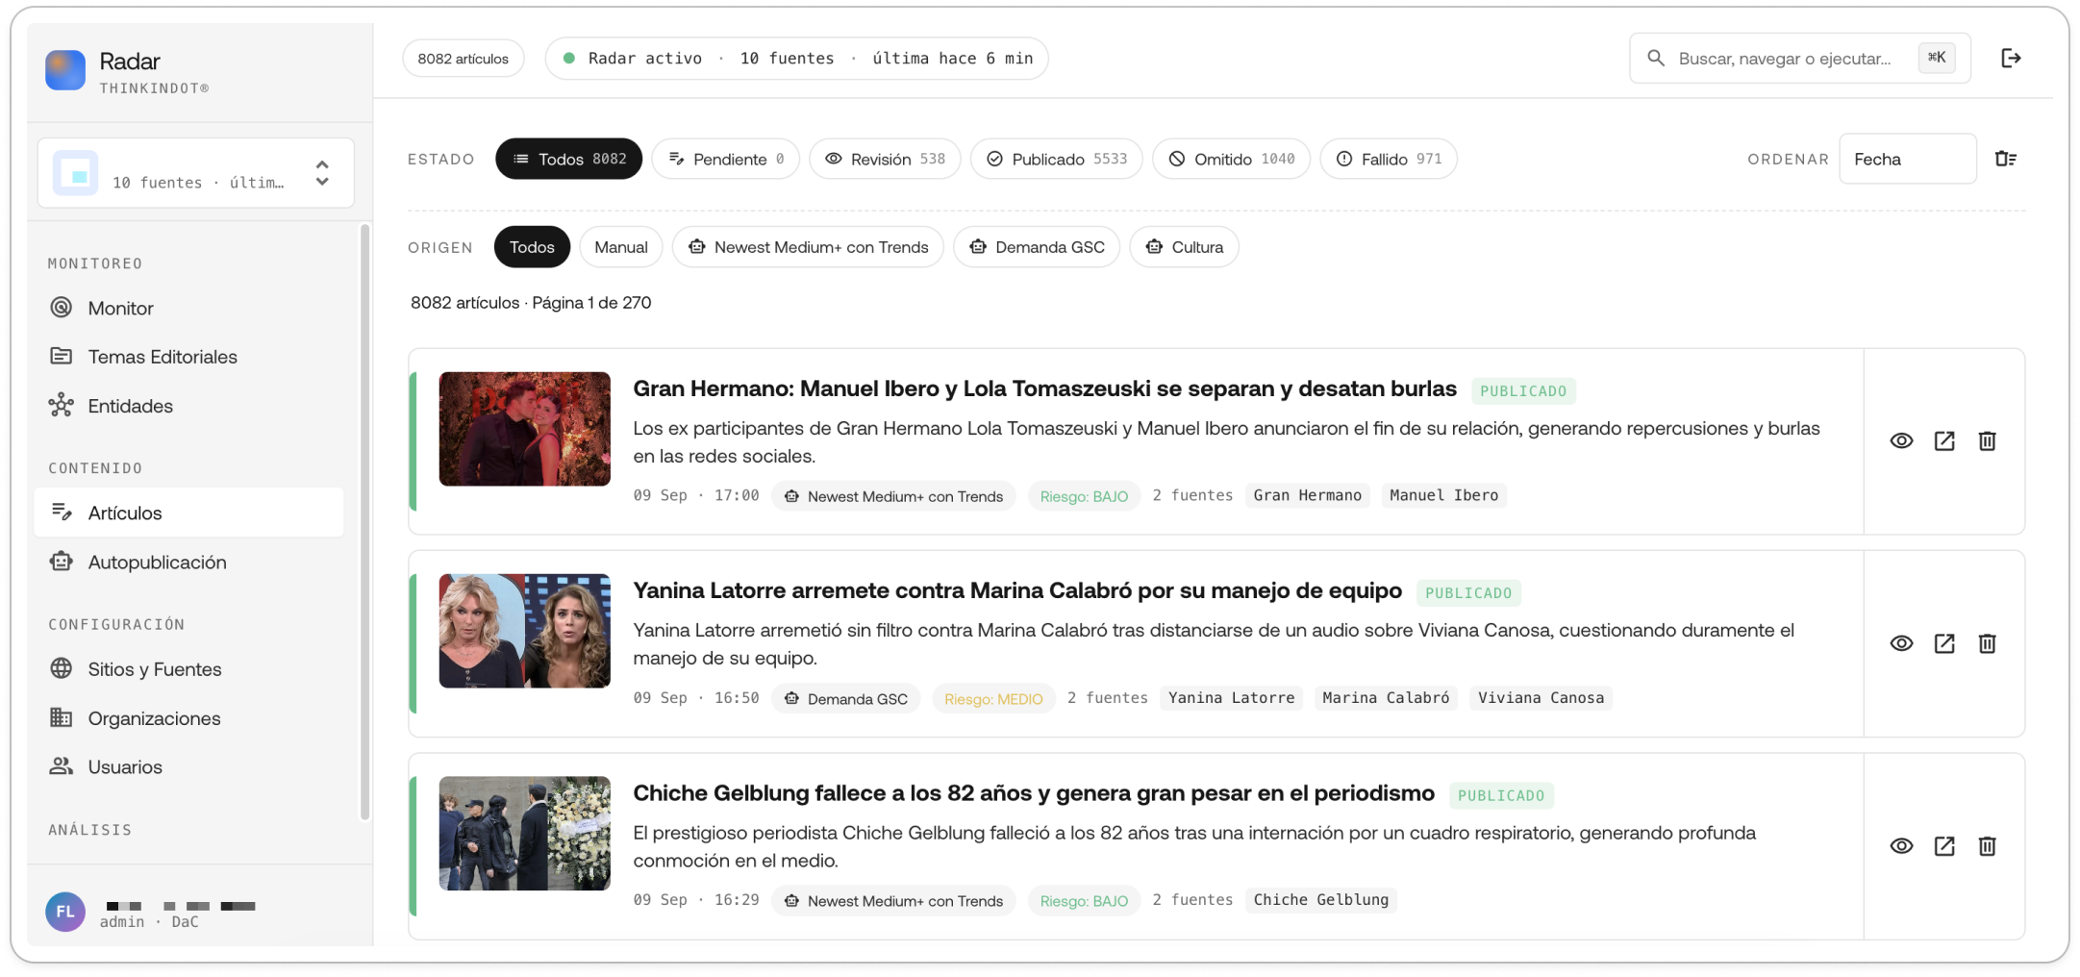
Task: Filter origin by Cultura
Action: pyautogui.click(x=1184, y=247)
